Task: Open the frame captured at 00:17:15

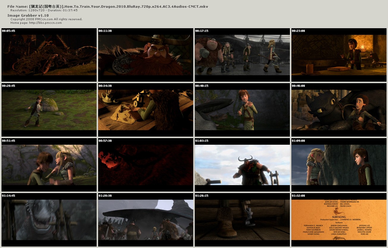Action: click(242, 55)
